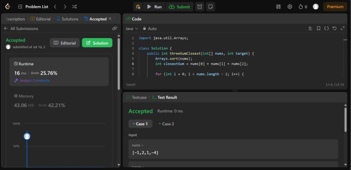Click the left panel scrollbar
The image size is (351, 170).
[x=118, y=64]
